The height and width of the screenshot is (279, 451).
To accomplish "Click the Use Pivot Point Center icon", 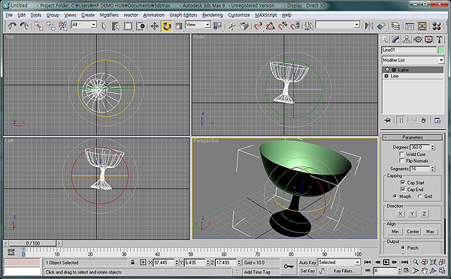I will 218,26.
